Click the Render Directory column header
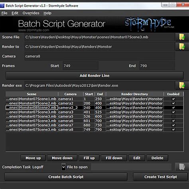 click(135, 94)
